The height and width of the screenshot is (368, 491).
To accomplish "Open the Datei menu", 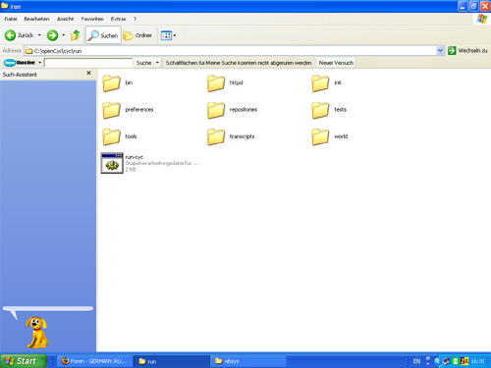I will click(x=11, y=19).
